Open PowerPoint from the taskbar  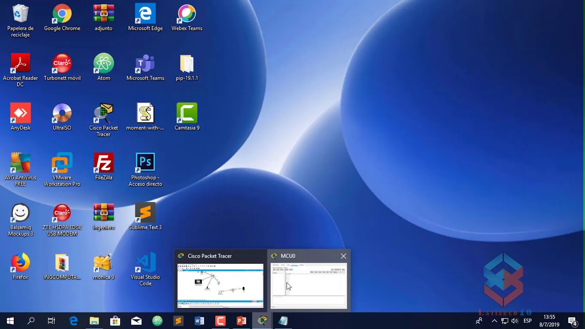pos(241,321)
